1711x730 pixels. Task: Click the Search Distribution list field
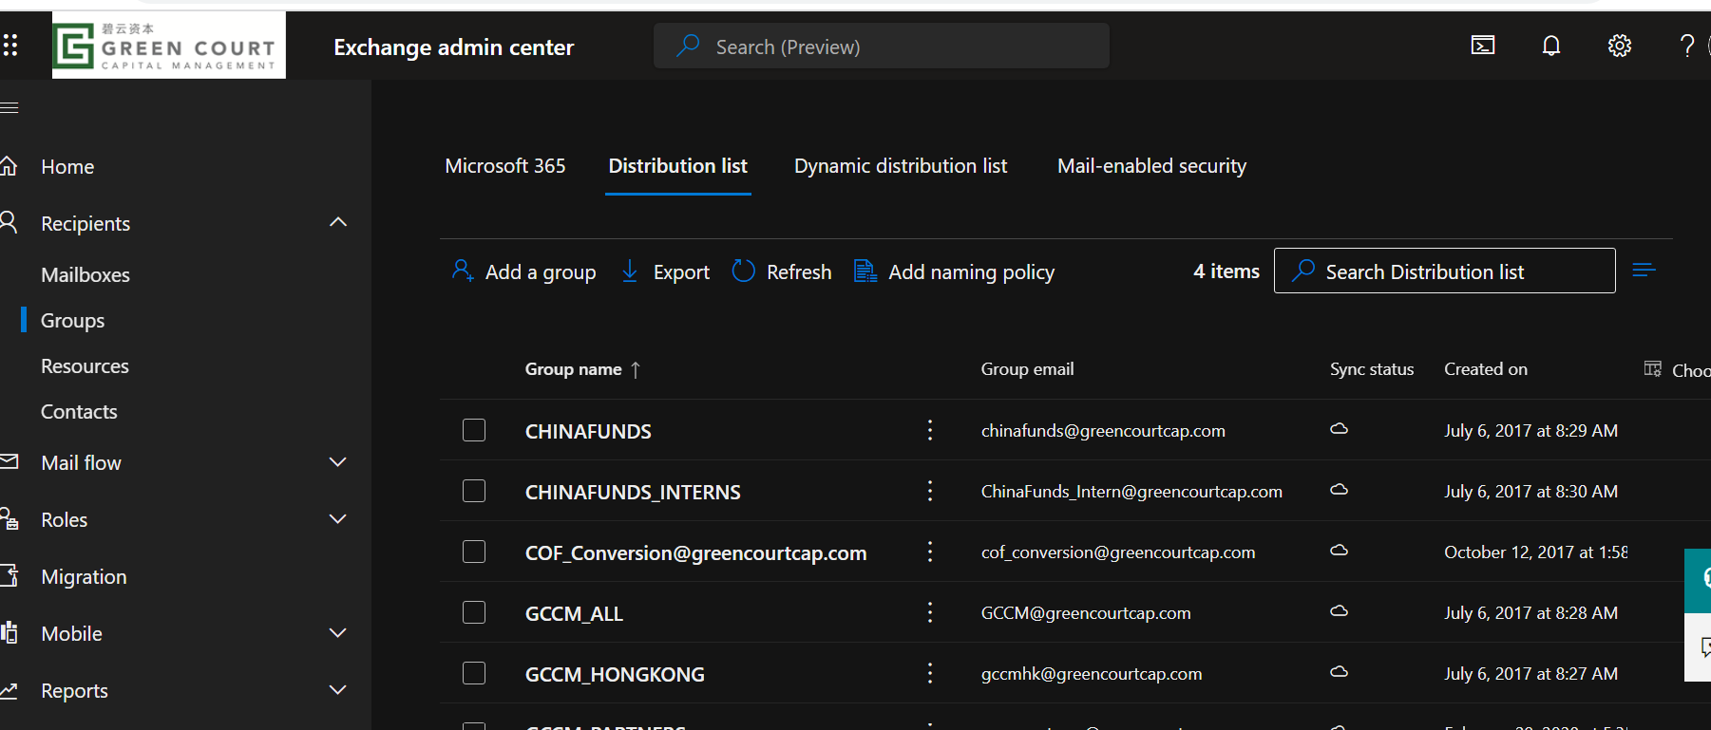1444,271
